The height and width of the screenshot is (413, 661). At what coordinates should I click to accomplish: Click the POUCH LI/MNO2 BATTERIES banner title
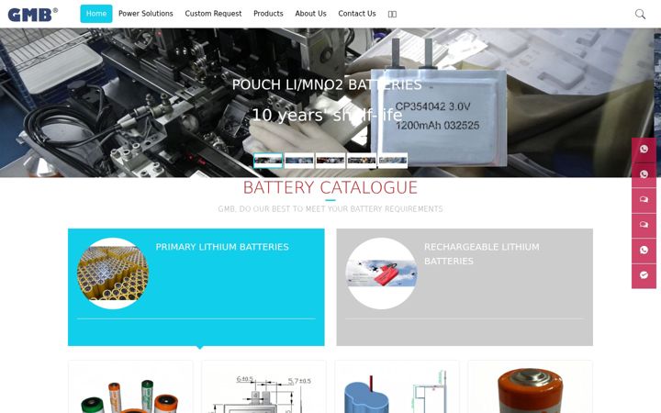point(327,84)
